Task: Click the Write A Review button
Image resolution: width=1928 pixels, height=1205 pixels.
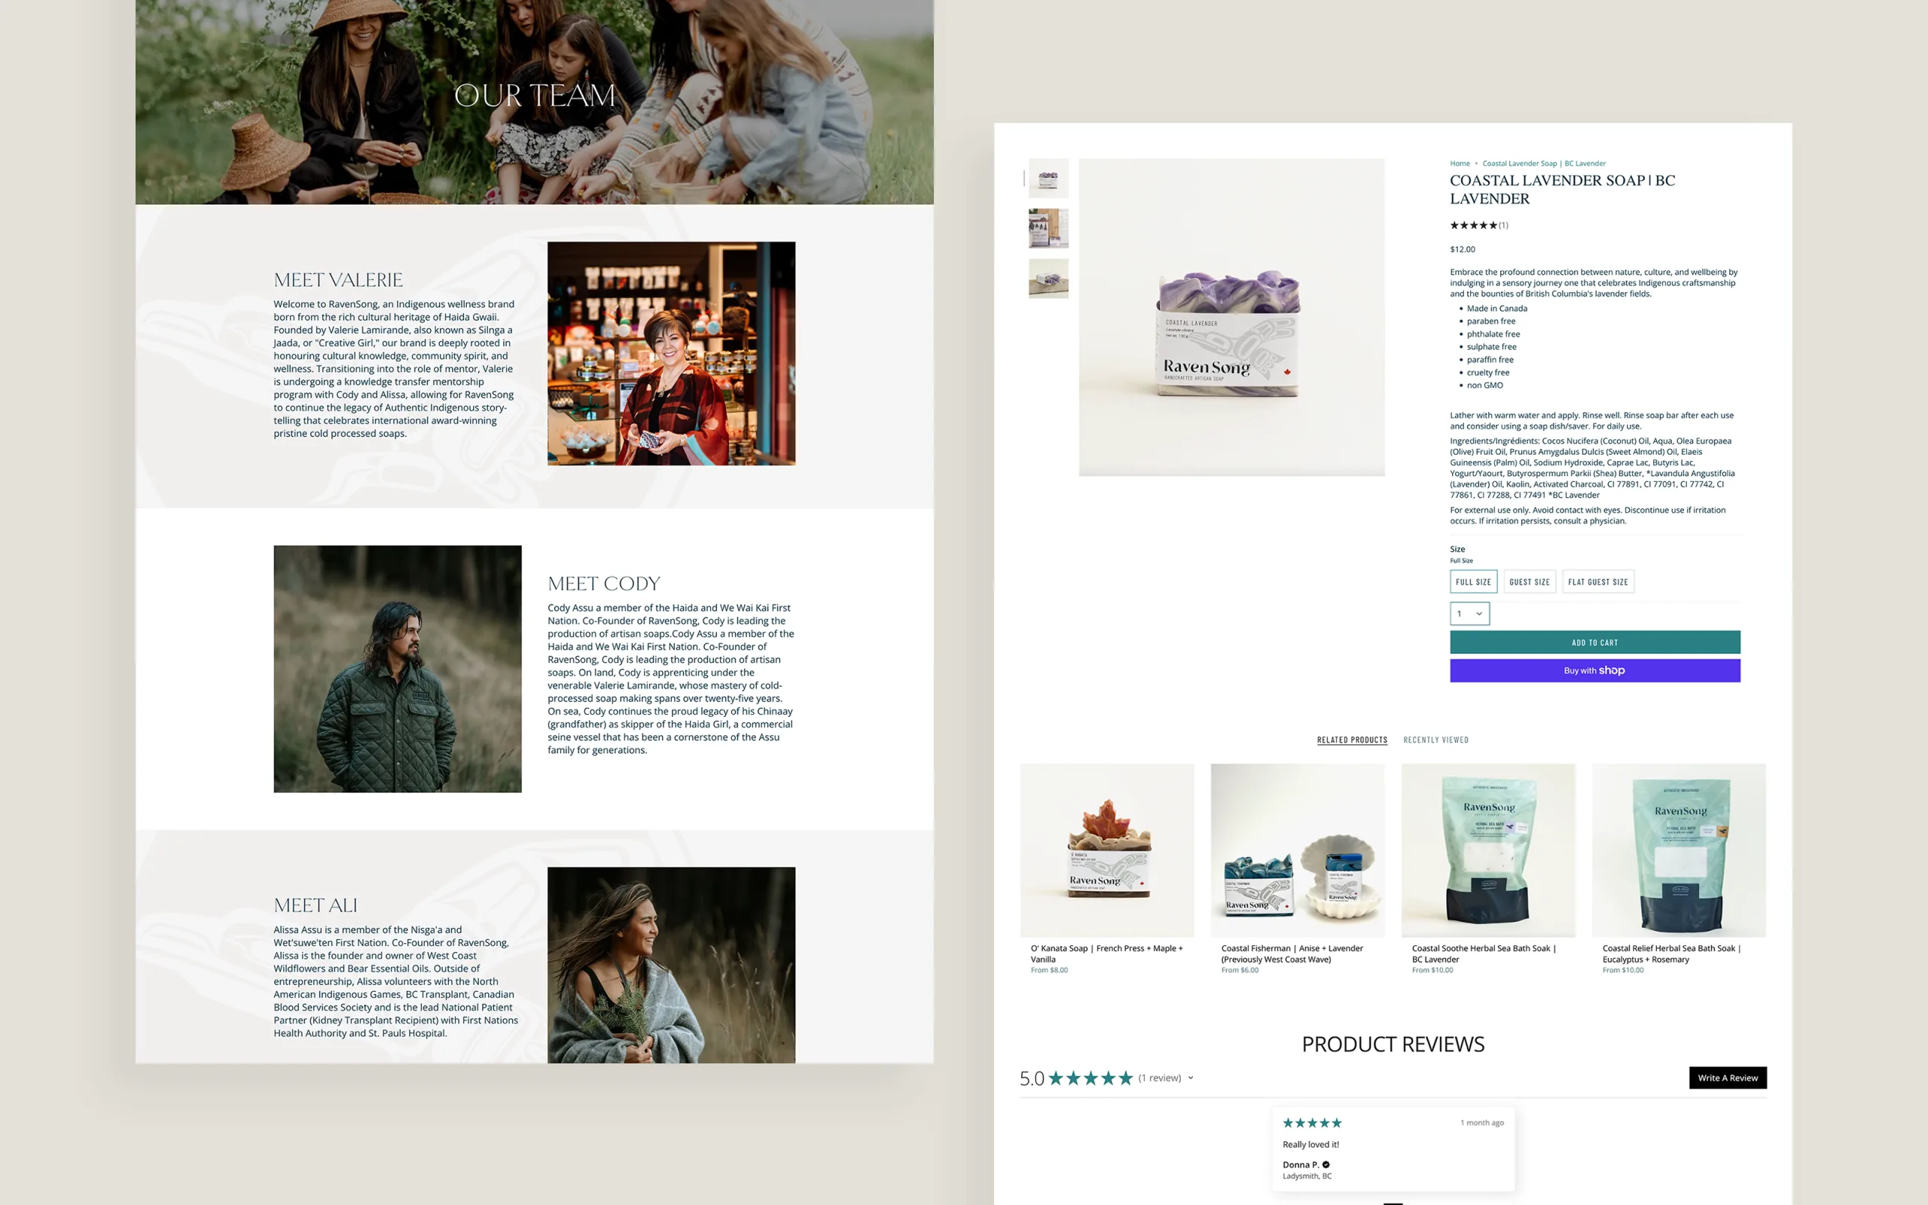Action: point(1727,1078)
